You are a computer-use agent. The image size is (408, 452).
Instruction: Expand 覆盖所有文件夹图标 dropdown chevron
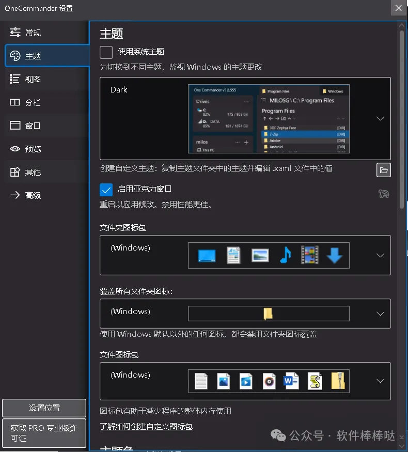380,314
